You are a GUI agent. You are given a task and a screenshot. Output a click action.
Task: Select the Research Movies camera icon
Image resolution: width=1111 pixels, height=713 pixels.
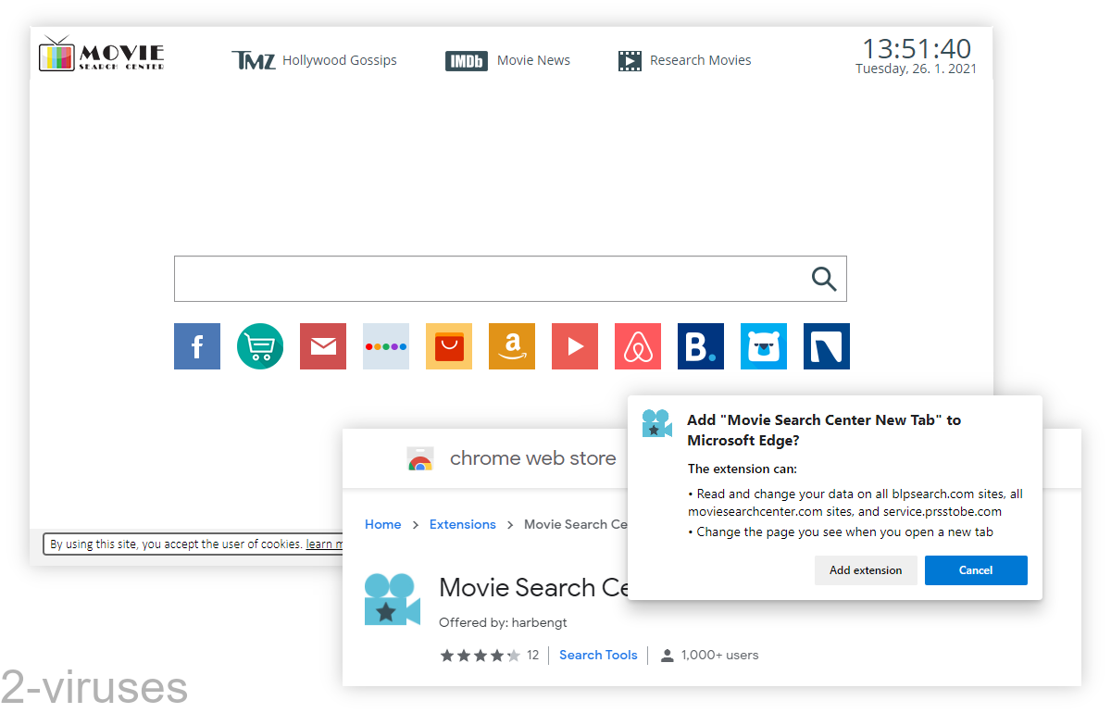pyautogui.click(x=630, y=60)
